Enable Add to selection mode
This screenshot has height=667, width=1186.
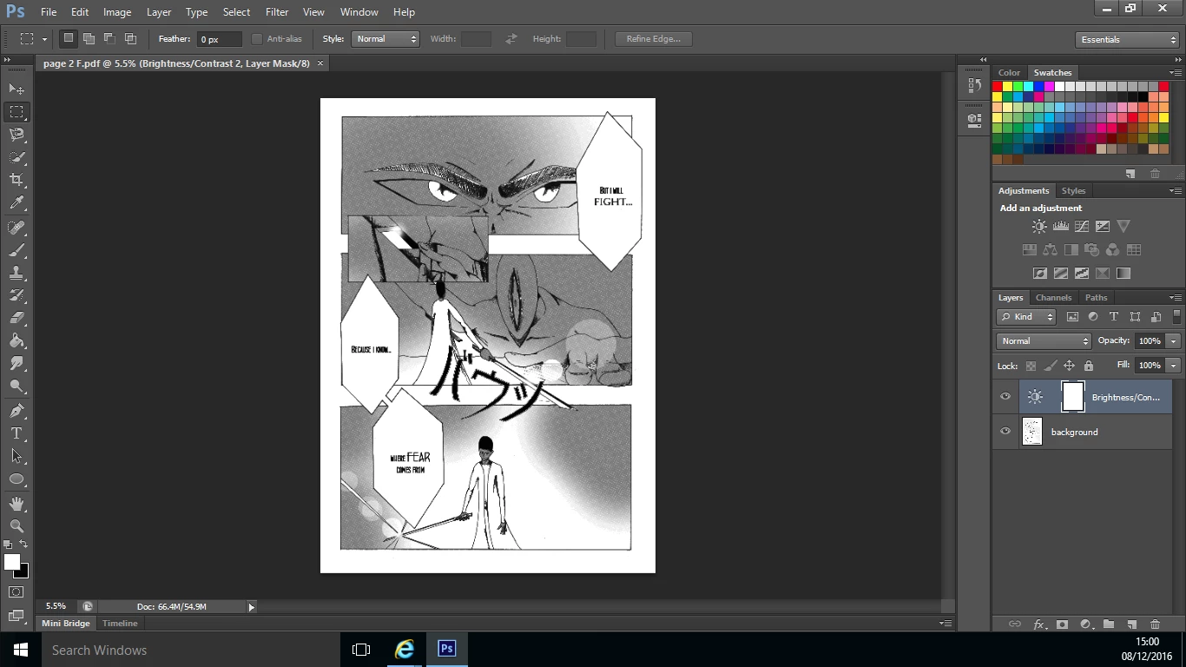(89, 39)
